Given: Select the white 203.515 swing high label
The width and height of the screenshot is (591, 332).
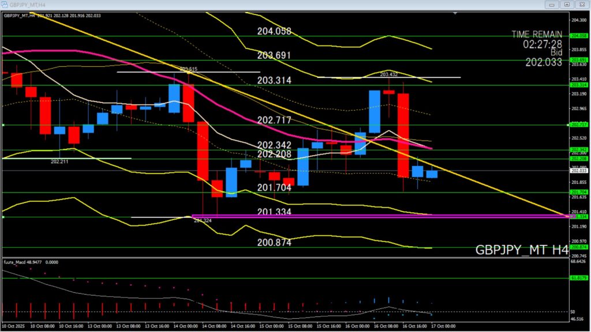Looking at the screenshot, I should click(x=188, y=69).
